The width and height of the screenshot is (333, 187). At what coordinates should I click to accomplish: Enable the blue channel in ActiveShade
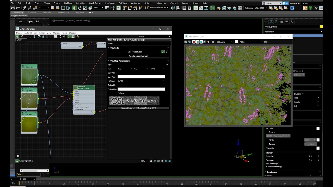pos(201,42)
